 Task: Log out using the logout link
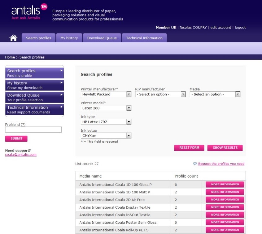(x=240, y=28)
